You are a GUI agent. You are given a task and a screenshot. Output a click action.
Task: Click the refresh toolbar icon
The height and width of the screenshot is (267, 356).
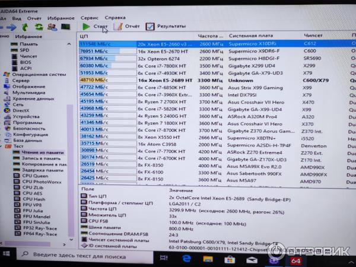pyautogui.click(x=39, y=27)
